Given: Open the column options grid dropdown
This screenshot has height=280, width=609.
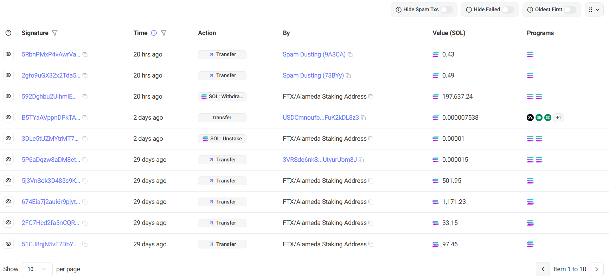Looking at the screenshot, I should coord(594,9).
